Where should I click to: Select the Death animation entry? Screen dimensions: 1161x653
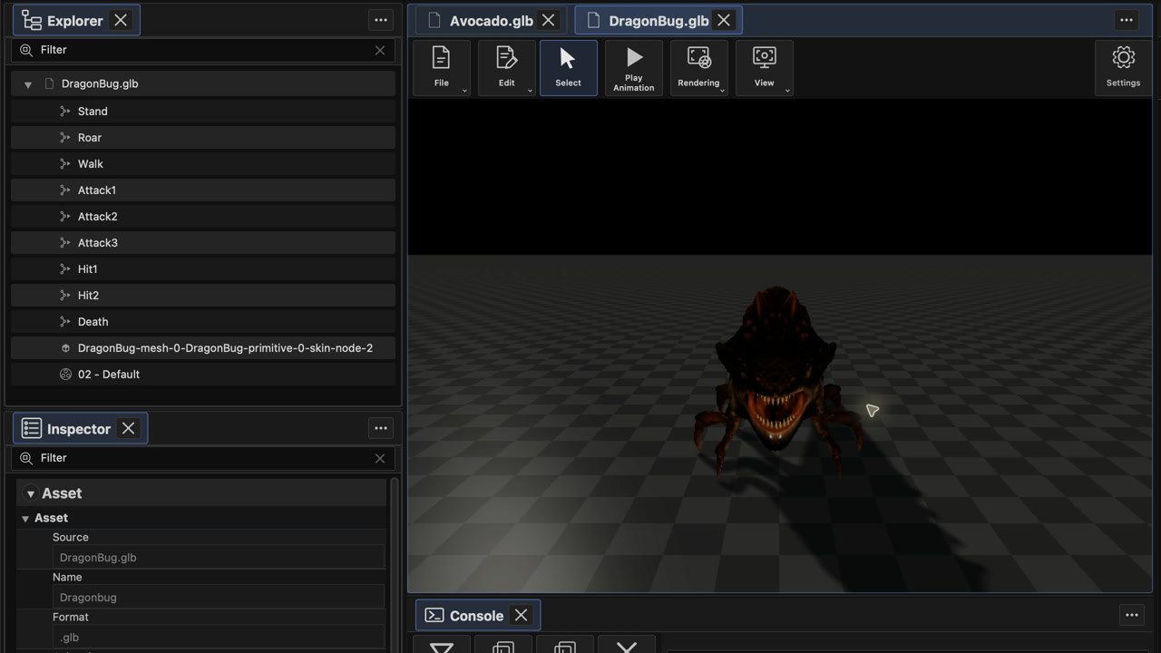203,322
